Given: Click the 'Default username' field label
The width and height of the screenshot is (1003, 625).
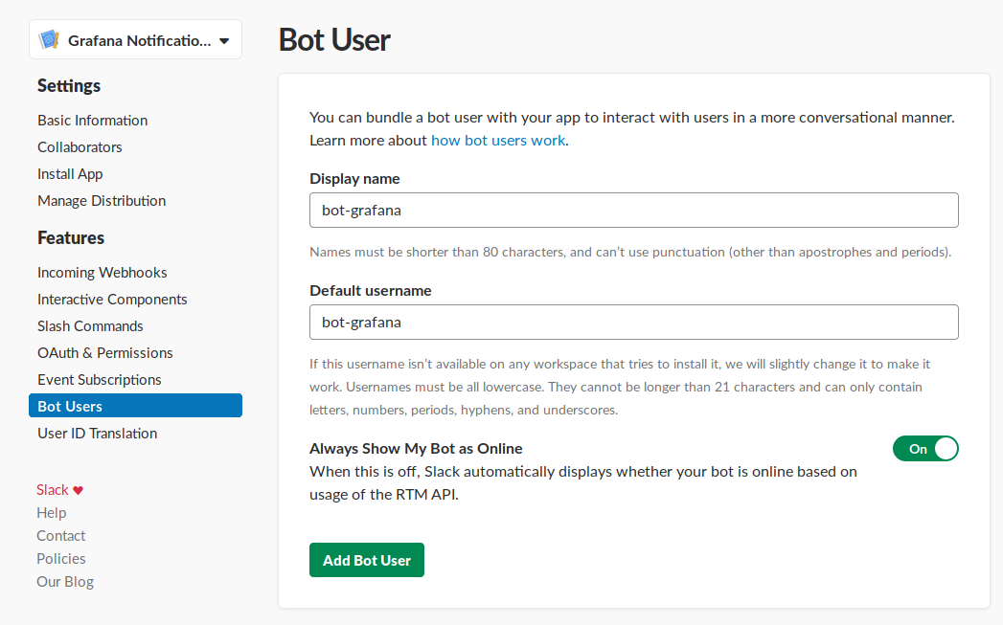Looking at the screenshot, I should tap(371, 291).
